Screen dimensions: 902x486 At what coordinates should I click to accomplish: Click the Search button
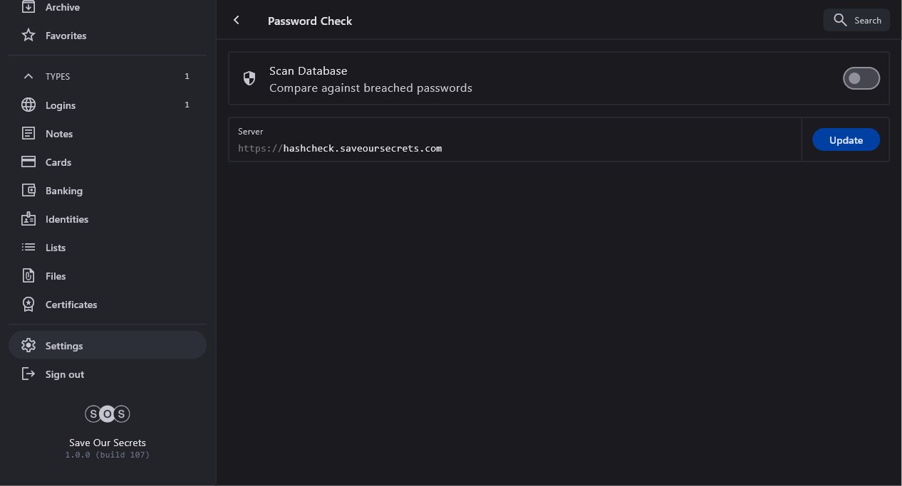click(856, 20)
